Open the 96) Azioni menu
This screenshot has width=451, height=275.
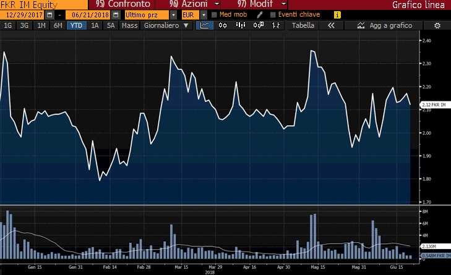[189, 4]
